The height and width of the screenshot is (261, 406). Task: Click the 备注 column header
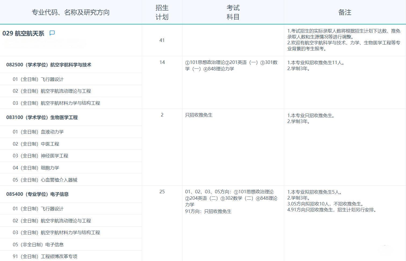345,12
